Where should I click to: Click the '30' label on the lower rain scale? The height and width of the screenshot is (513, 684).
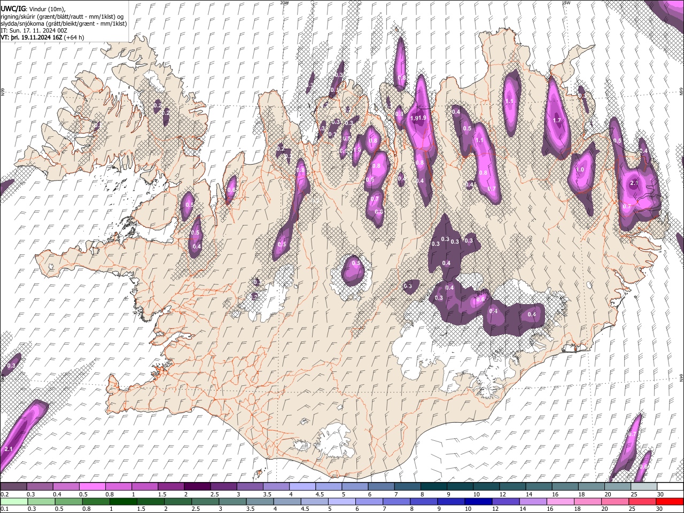659,509
